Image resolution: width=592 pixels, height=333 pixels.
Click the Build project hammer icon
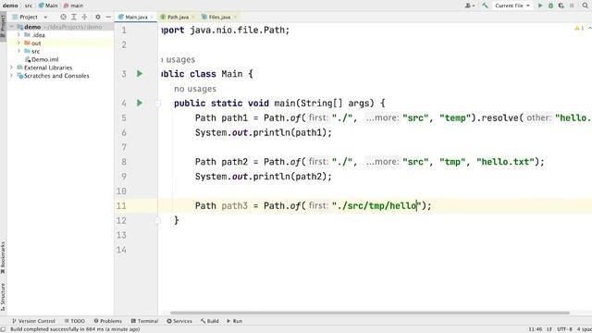coord(485,6)
